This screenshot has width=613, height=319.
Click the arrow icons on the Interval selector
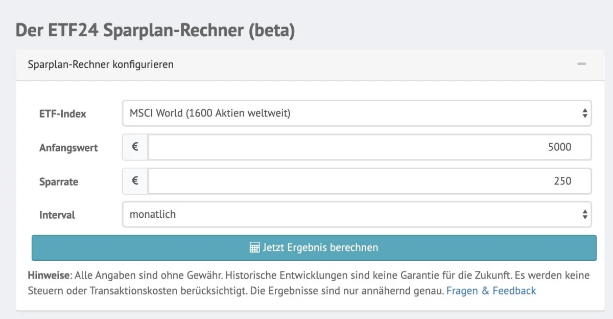(585, 214)
